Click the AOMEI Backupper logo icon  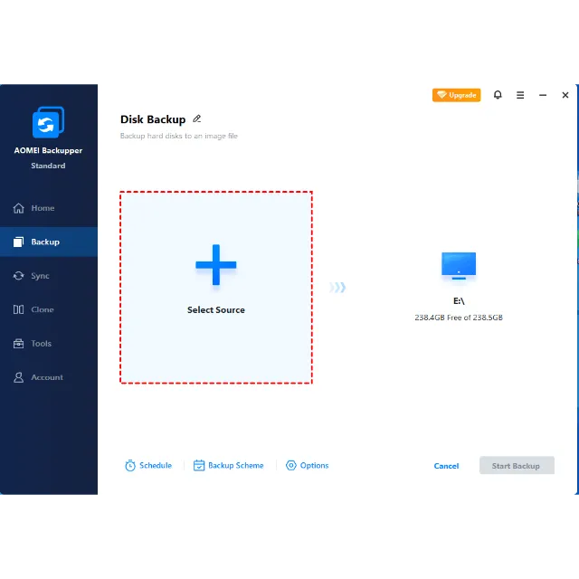tap(48, 123)
